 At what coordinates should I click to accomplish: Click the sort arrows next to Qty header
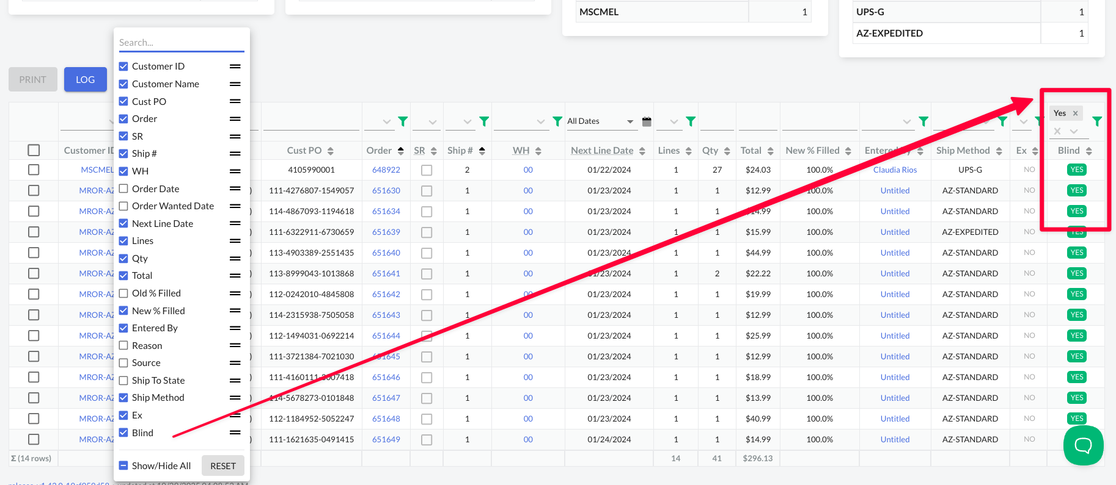click(x=727, y=151)
